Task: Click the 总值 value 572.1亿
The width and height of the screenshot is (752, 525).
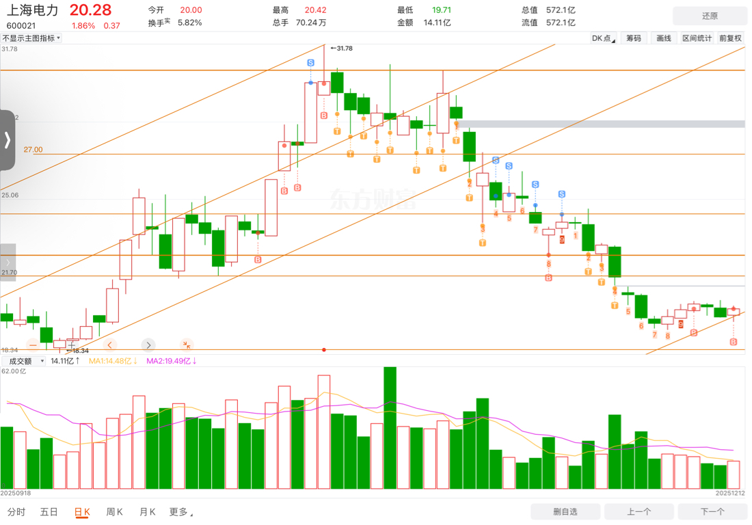Action: coord(561,10)
